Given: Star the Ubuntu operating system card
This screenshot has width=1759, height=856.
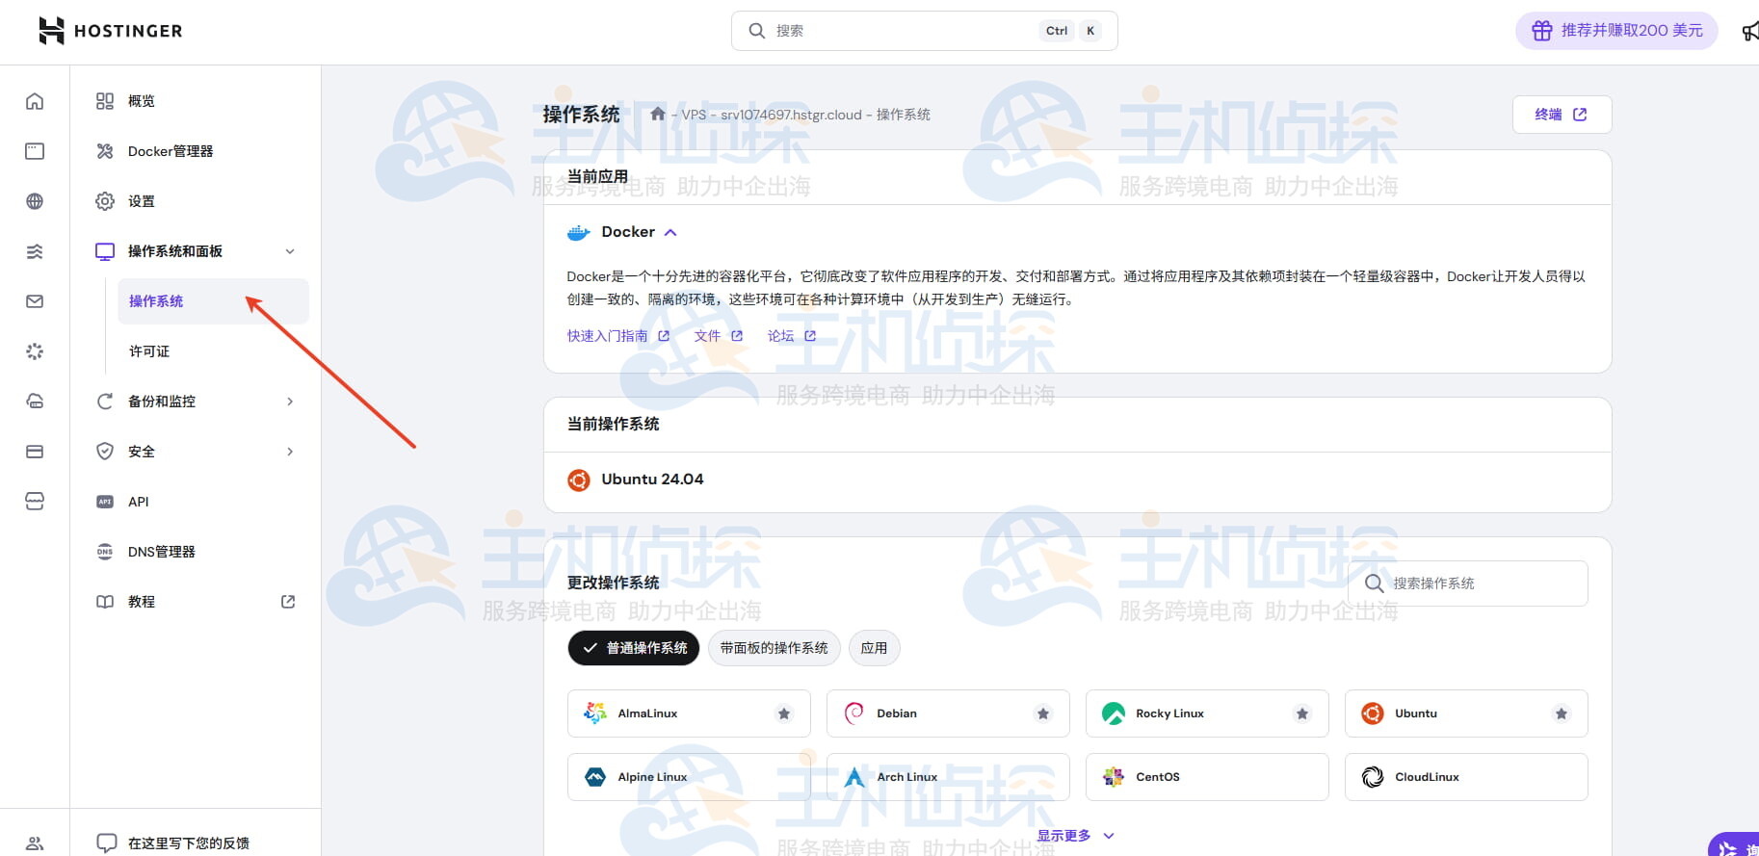Looking at the screenshot, I should coord(1562,713).
